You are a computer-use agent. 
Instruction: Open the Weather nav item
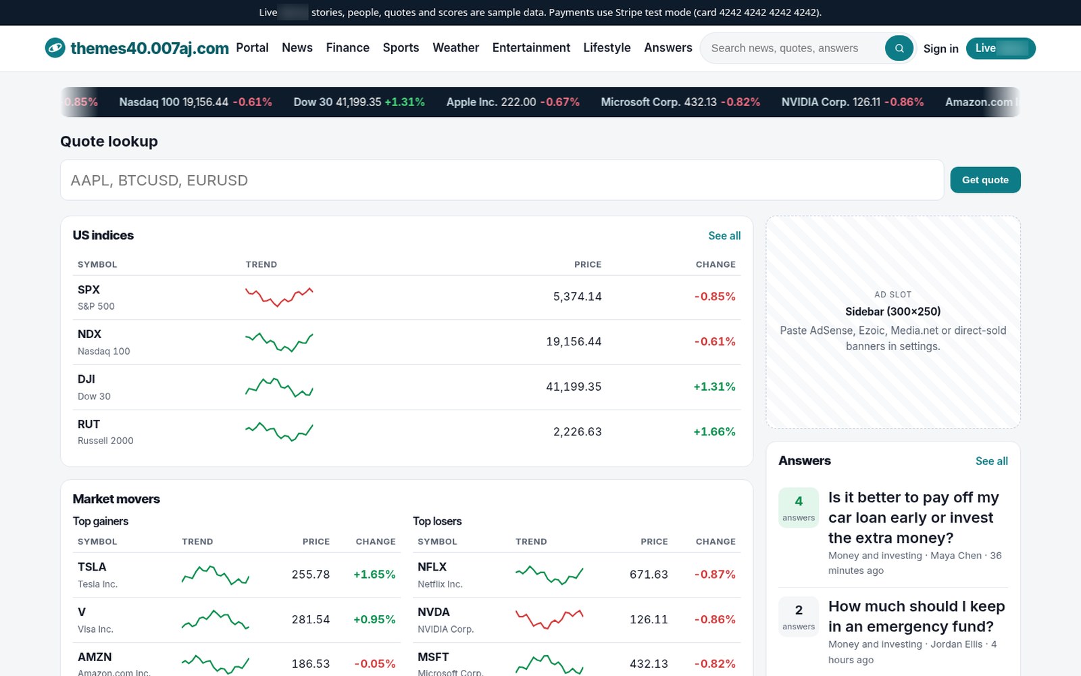pos(455,48)
